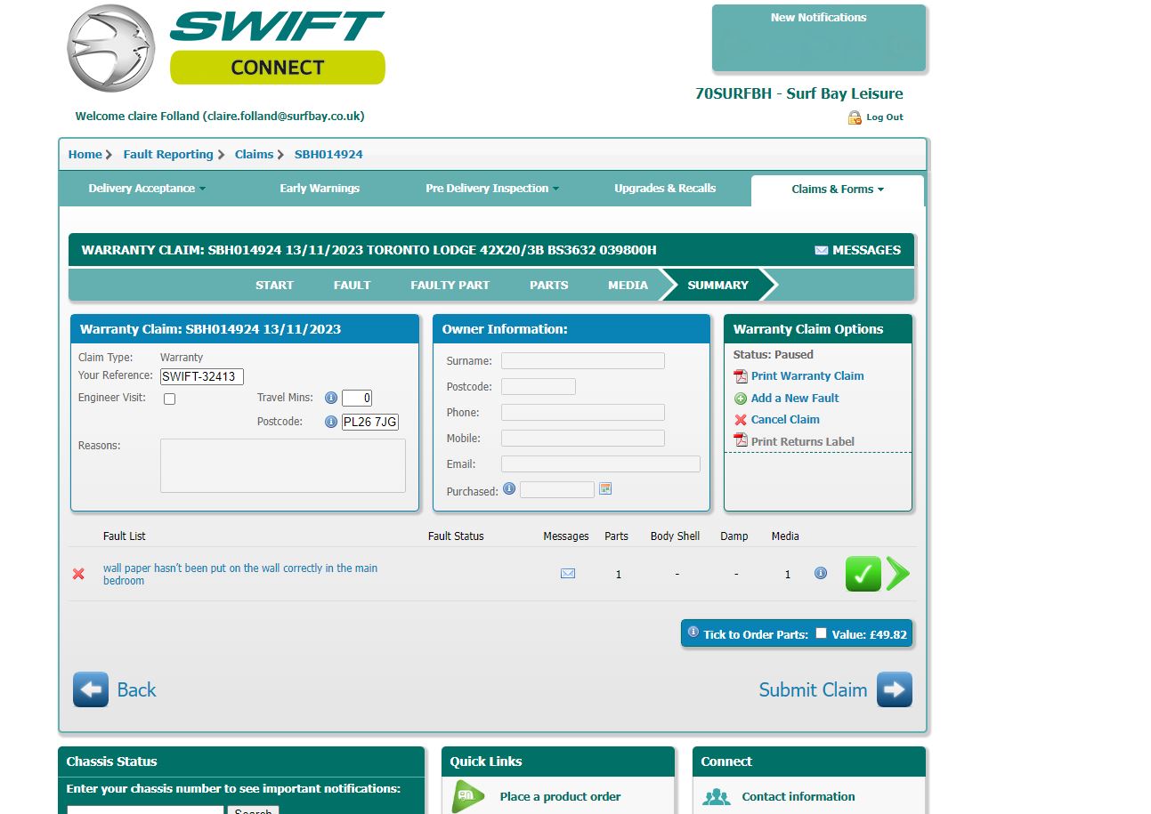
Task: Open messages envelope for the wallpaper fault
Action: (568, 574)
